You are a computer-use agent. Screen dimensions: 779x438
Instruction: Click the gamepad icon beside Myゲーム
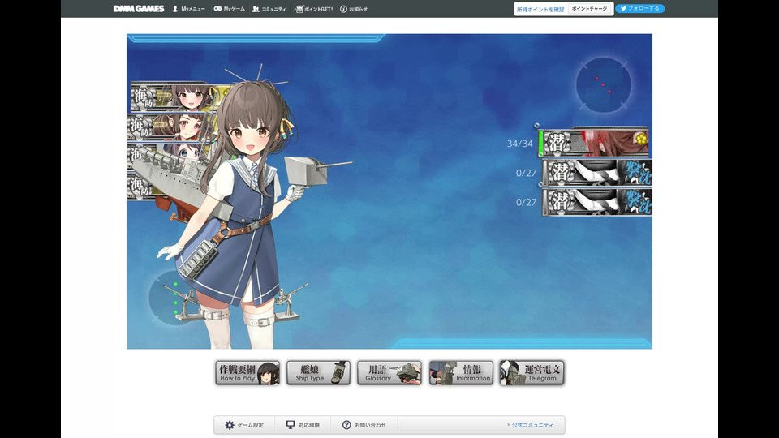tap(217, 9)
